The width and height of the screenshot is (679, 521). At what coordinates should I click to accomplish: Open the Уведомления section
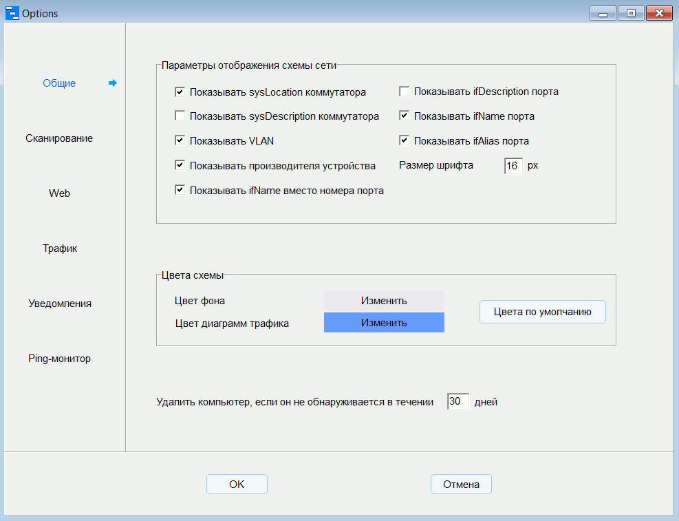[60, 304]
